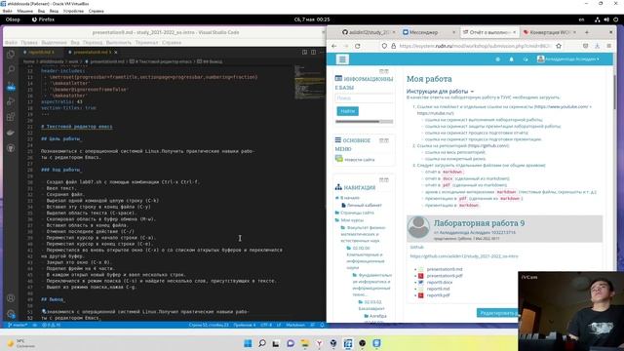Open the report9.docx attachment
The image size is (624, 351).
coord(440,282)
